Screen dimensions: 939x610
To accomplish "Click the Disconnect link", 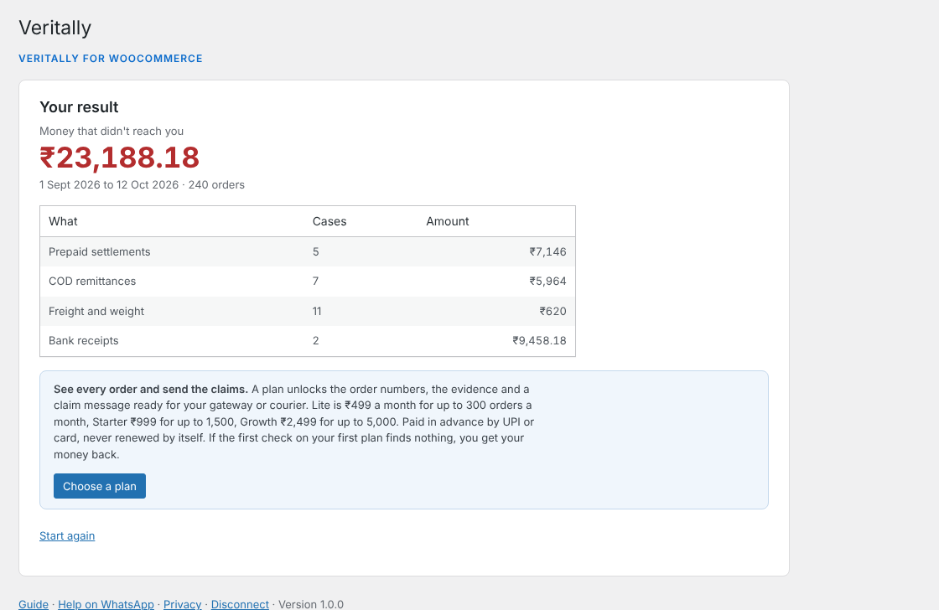I will [240, 604].
